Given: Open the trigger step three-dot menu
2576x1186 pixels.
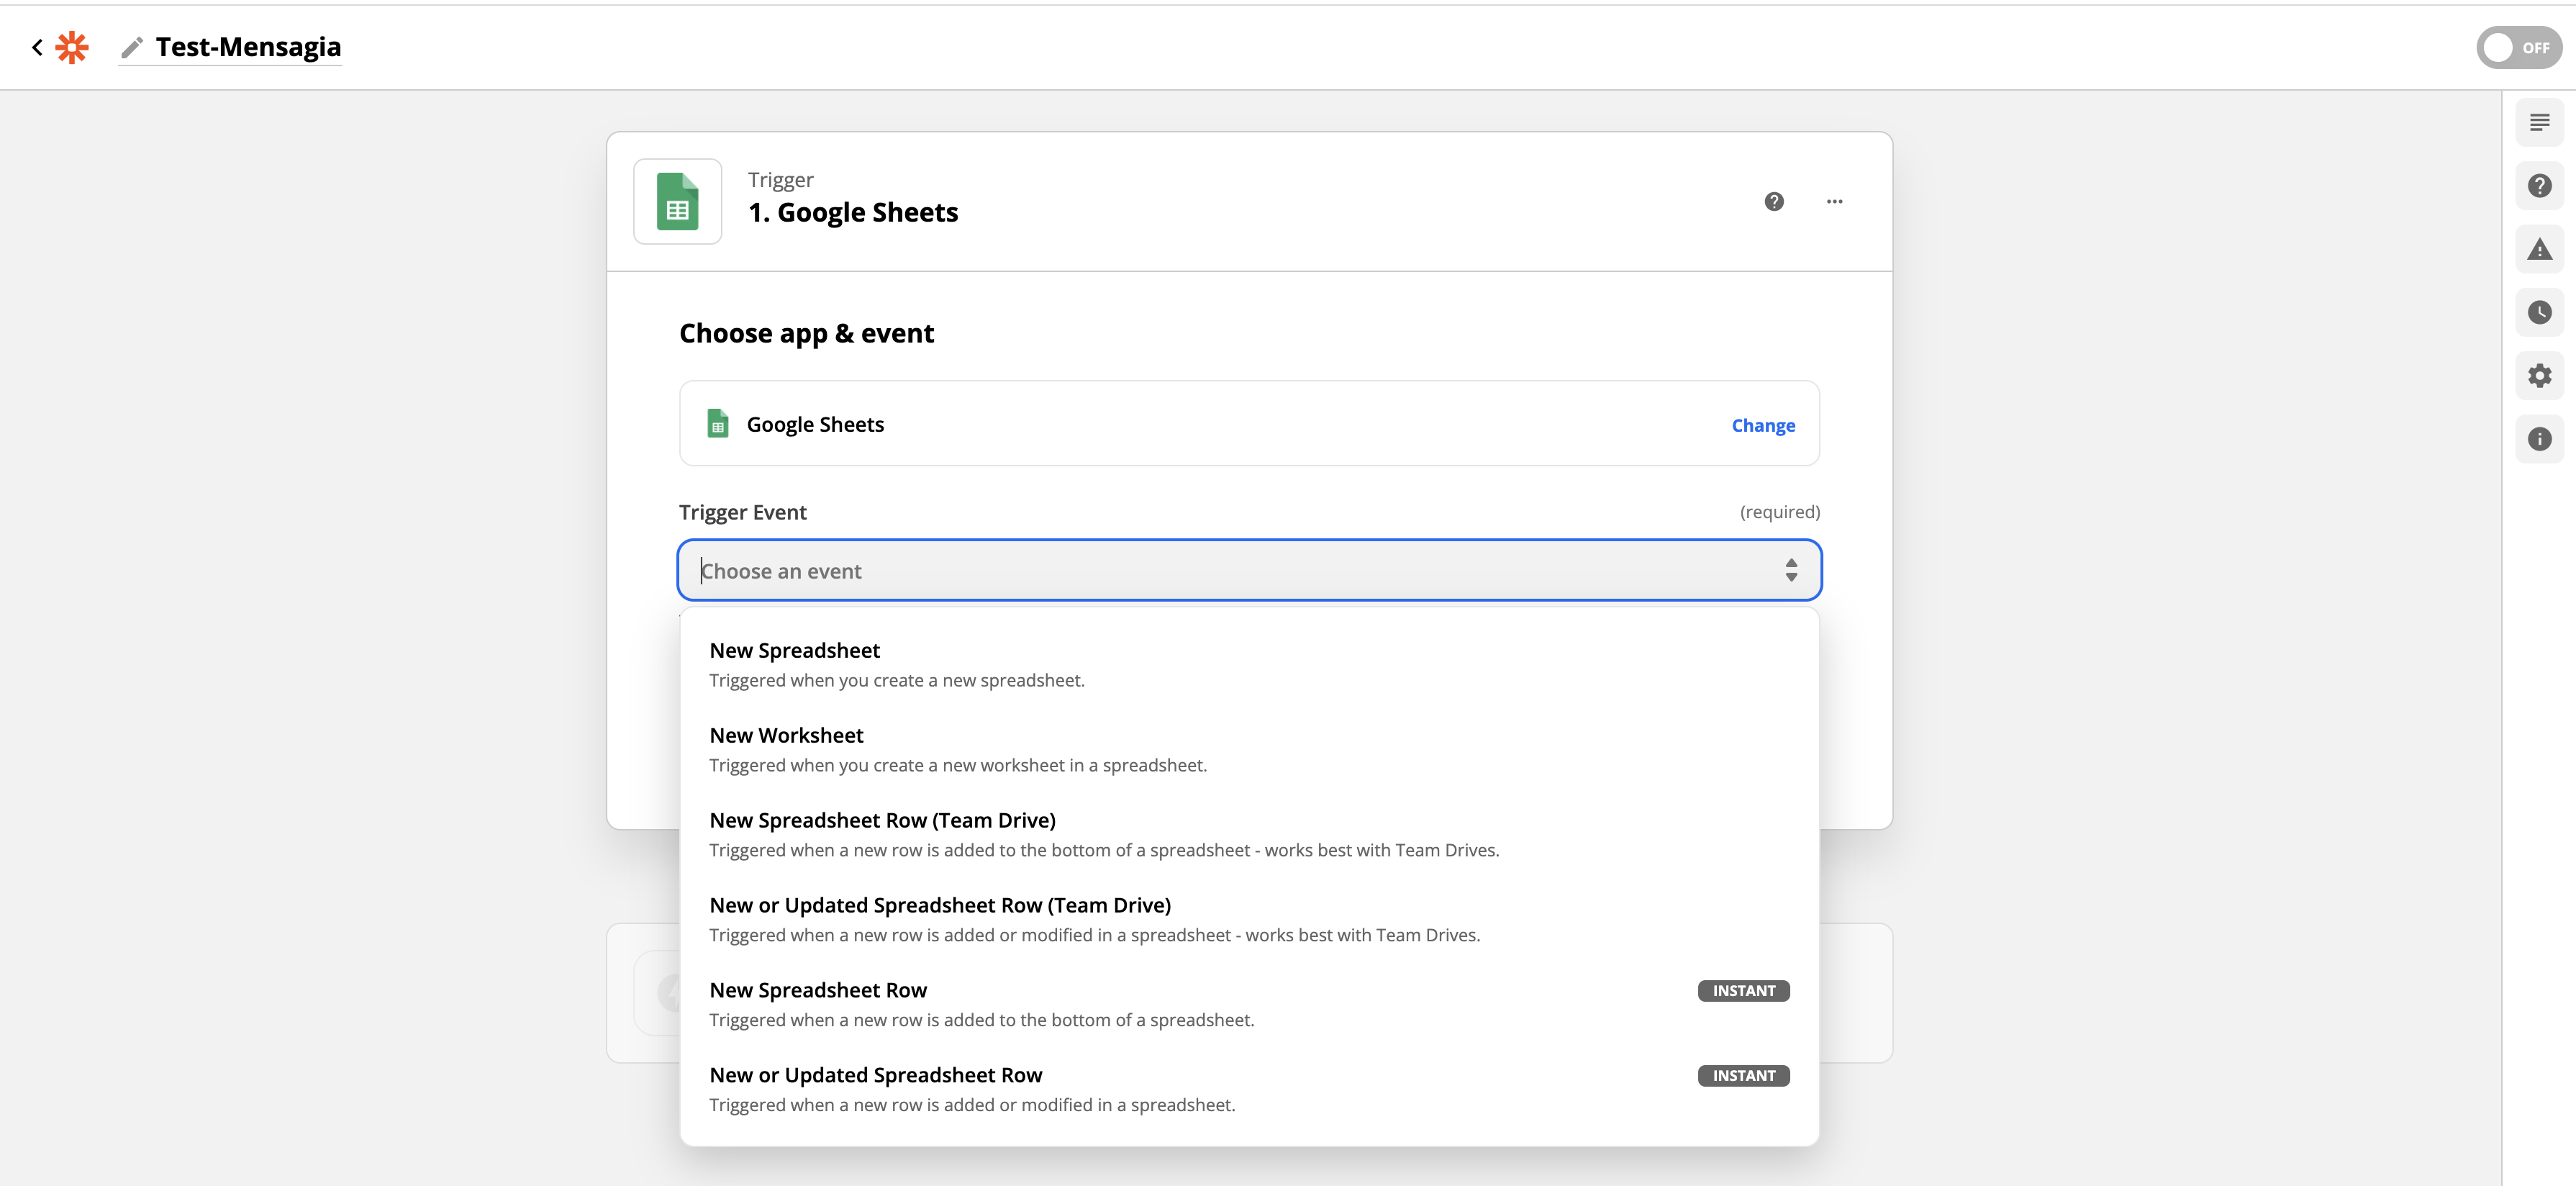Looking at the screenshot, I should (x=1834, y=202).
